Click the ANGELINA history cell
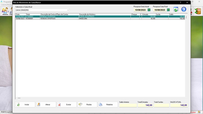203x114 pixels. point(105,18)
